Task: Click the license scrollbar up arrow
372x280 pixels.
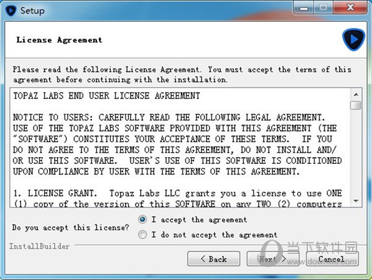Action: (x=356, y=94)
